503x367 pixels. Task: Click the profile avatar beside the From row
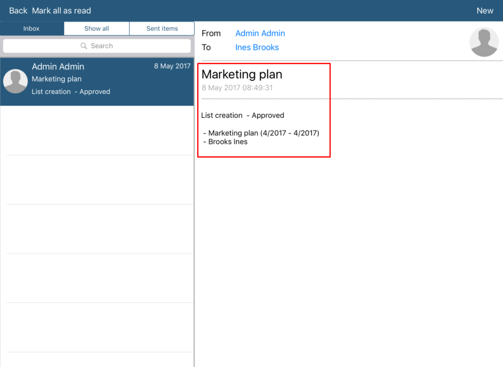pos(484,42)
